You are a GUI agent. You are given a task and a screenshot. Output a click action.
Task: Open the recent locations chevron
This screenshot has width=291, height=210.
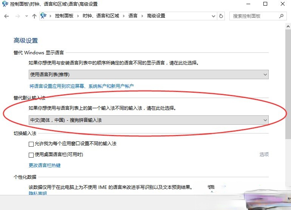[x=26, y=16]
